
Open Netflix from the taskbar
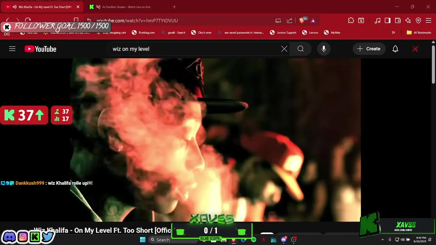[263, 240]
